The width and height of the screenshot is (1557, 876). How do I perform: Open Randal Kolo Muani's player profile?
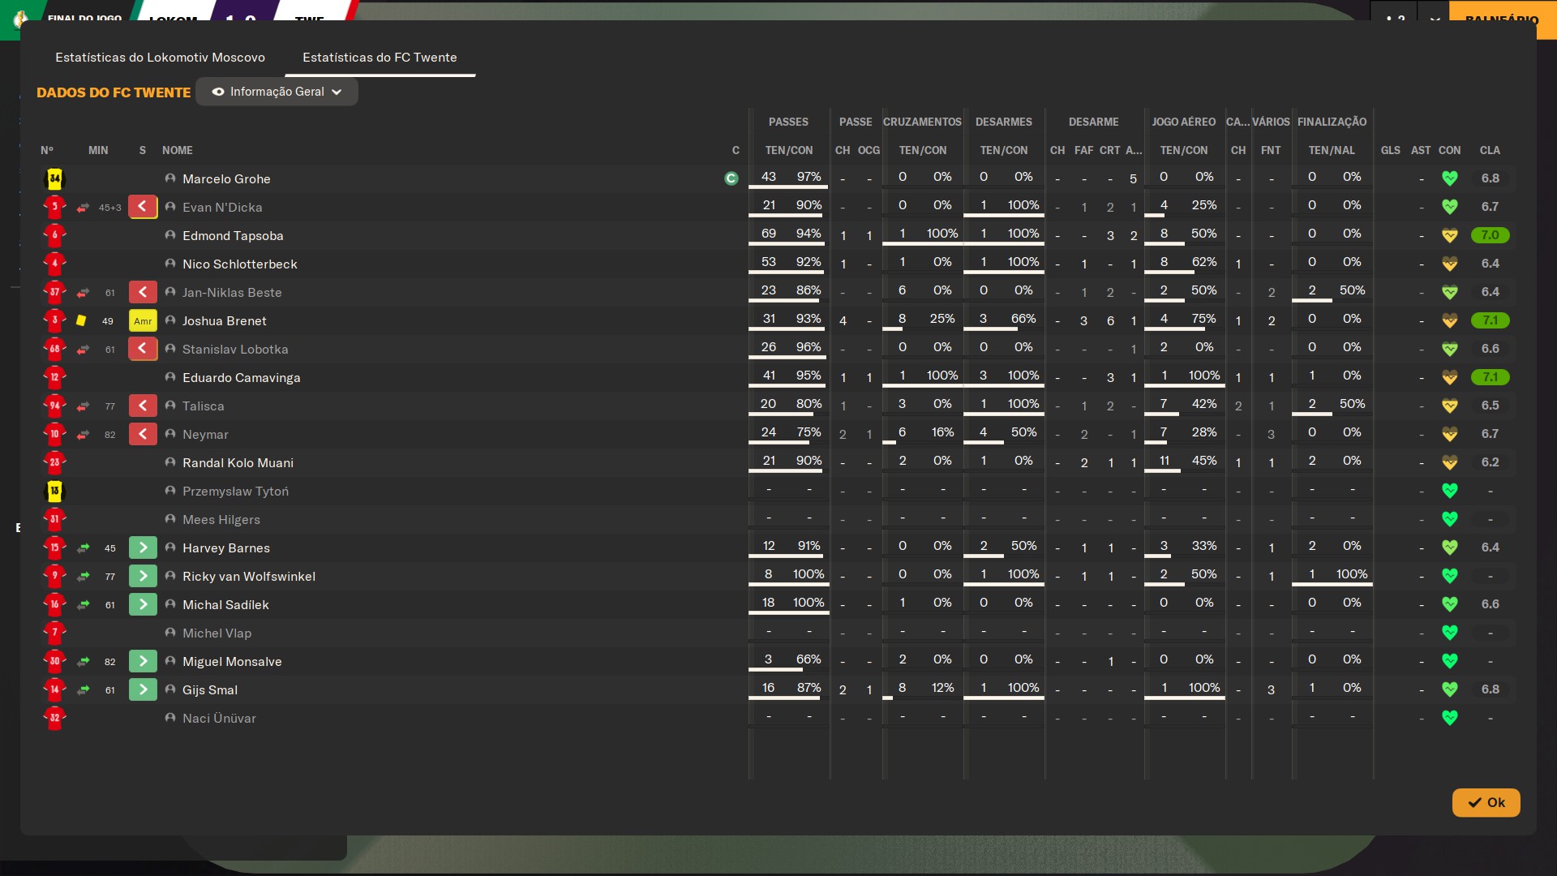[238, 463]
